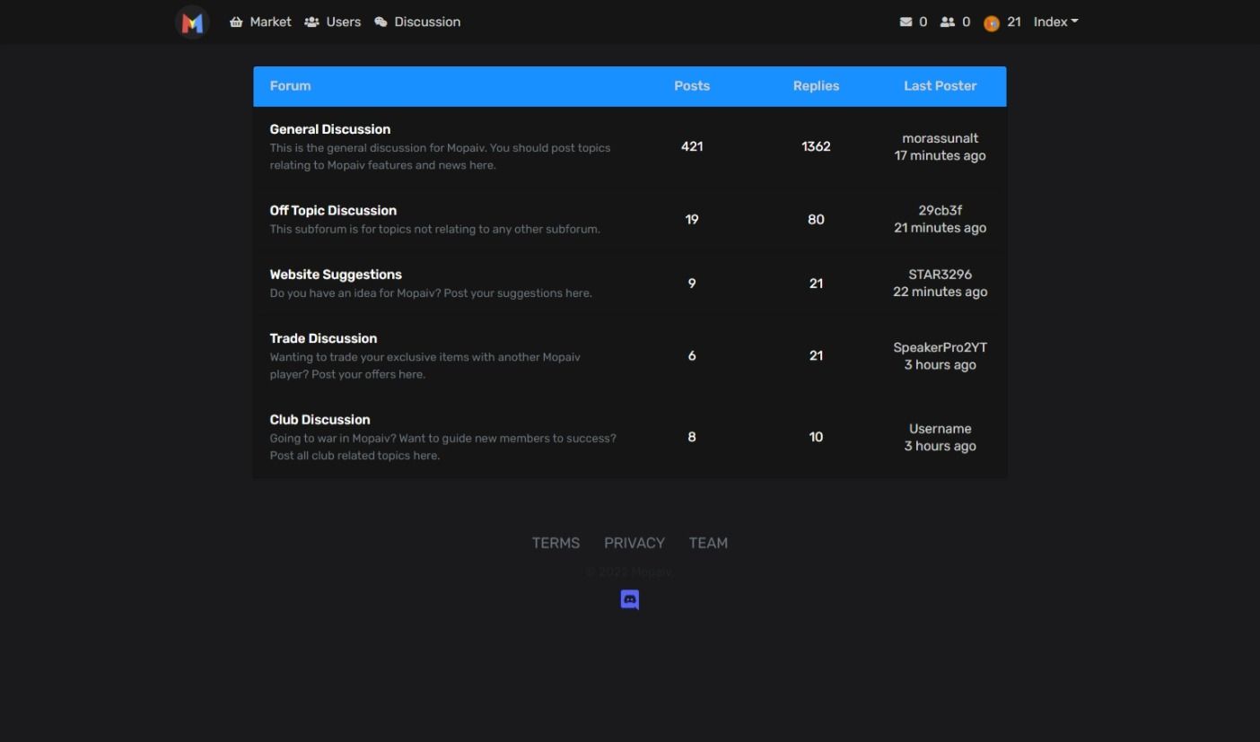
Task: Open messages via the envelope icon
Action: point(906,22)
